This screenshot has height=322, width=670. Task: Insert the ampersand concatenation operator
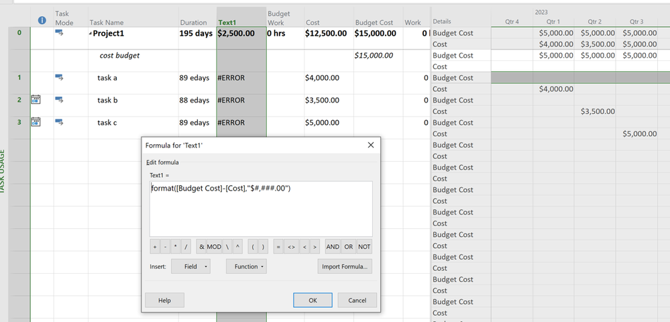tap(201, 247)
